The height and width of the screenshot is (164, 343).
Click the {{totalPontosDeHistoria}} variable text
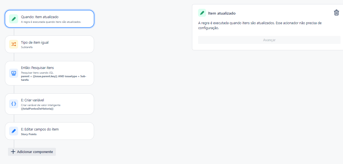pos(37,109)
